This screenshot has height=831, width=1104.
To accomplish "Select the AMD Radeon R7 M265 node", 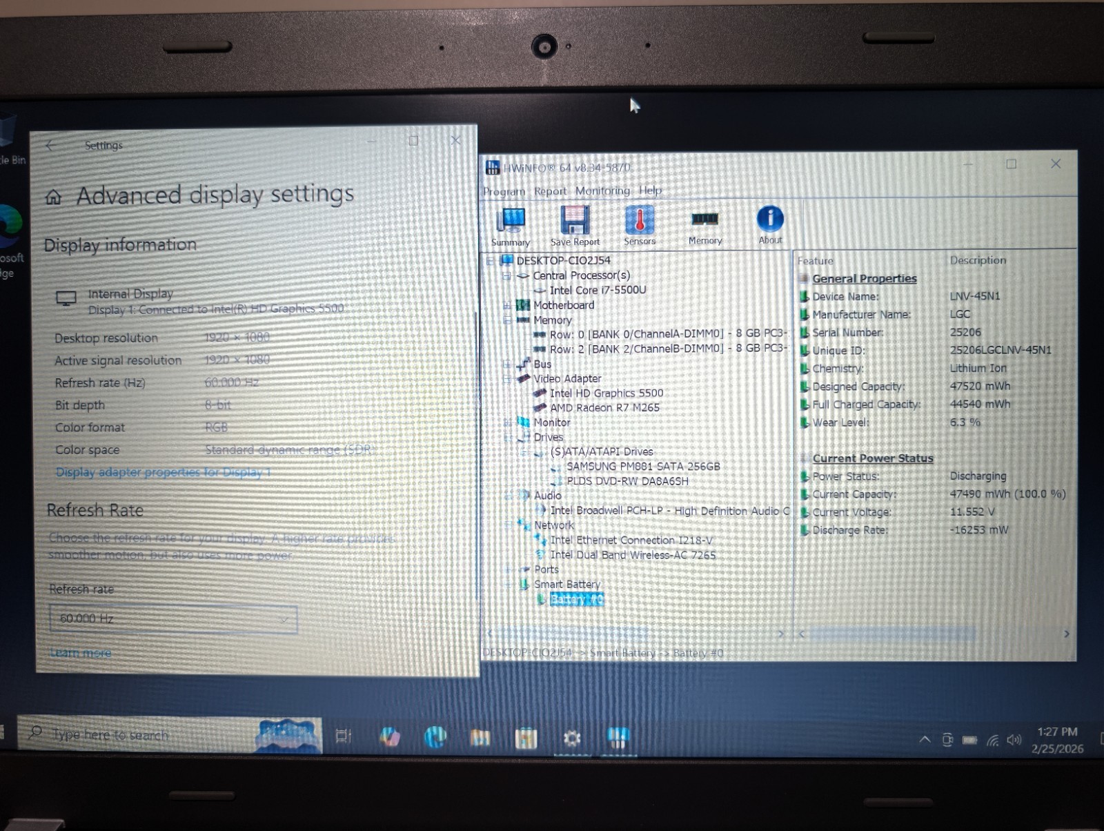I will tap(604, 407).
